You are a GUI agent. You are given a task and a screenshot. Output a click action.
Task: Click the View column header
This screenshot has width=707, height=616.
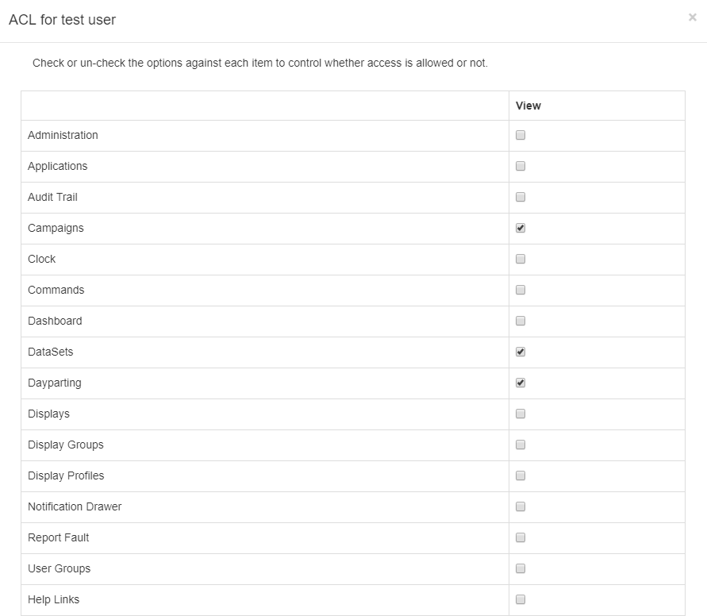coord(528,105)
